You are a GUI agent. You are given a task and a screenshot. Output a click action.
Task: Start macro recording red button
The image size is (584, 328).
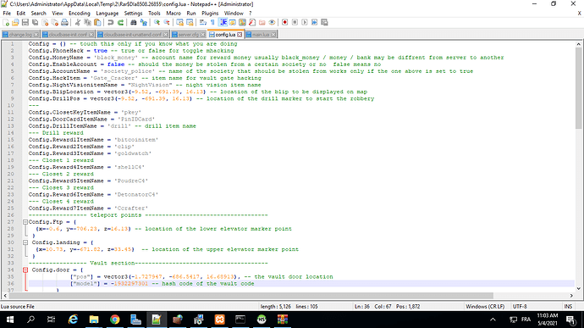(x=285, y=22)
